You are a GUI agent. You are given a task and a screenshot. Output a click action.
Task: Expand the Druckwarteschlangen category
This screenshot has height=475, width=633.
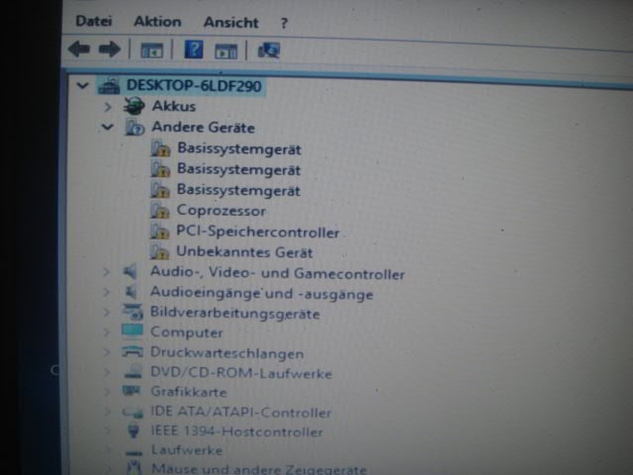click(x=107, y=352)
